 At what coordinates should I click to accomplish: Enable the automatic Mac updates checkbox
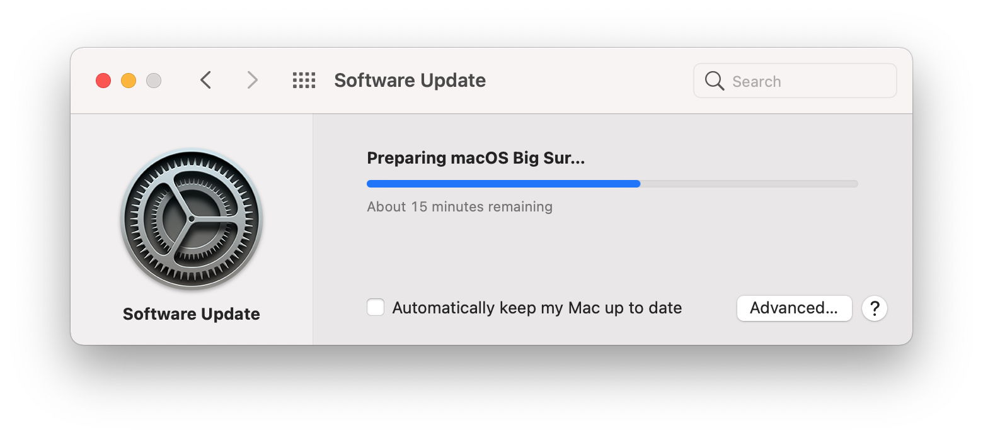coord(376,308)
